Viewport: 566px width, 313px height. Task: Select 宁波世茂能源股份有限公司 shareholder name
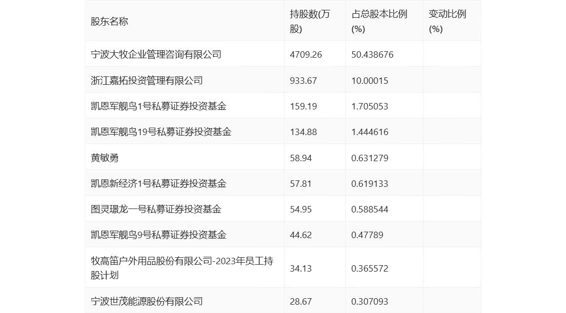coord(147,302)
